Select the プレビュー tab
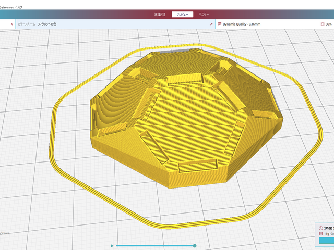 click(183, 15)
